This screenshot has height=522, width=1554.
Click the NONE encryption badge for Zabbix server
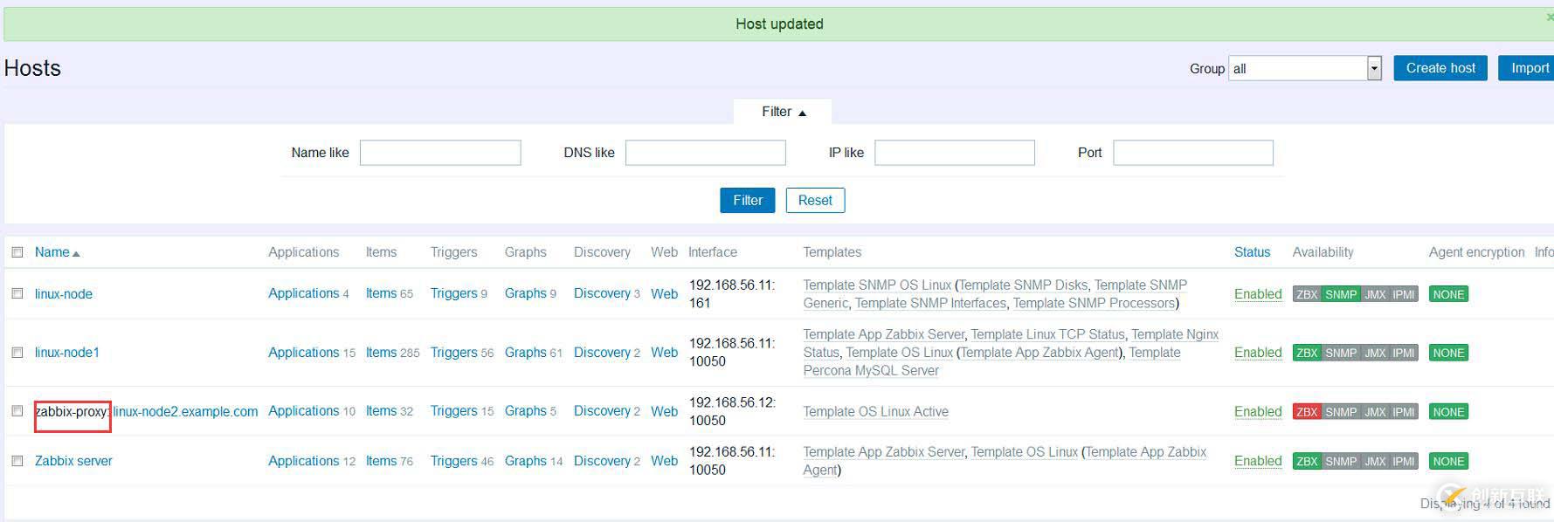click(x=1448, y=461)
